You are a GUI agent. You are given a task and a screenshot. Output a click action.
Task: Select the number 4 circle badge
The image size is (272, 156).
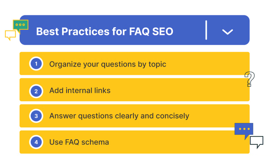[x=36, y=142]
